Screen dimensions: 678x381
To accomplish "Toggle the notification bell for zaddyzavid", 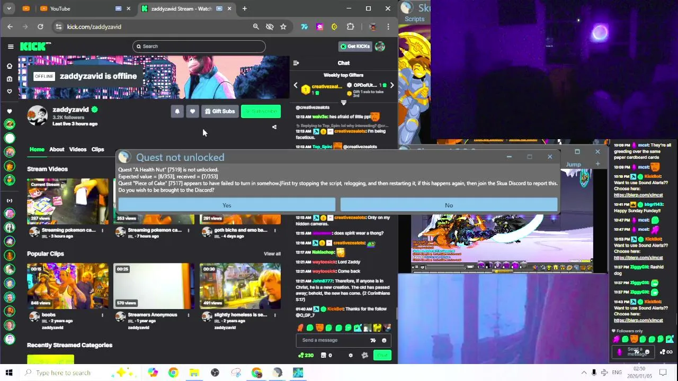I will click(x=177, y=111).
